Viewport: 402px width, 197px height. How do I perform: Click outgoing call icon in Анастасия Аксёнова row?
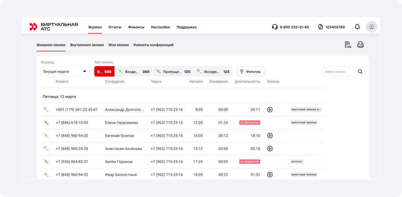(46, 149)
